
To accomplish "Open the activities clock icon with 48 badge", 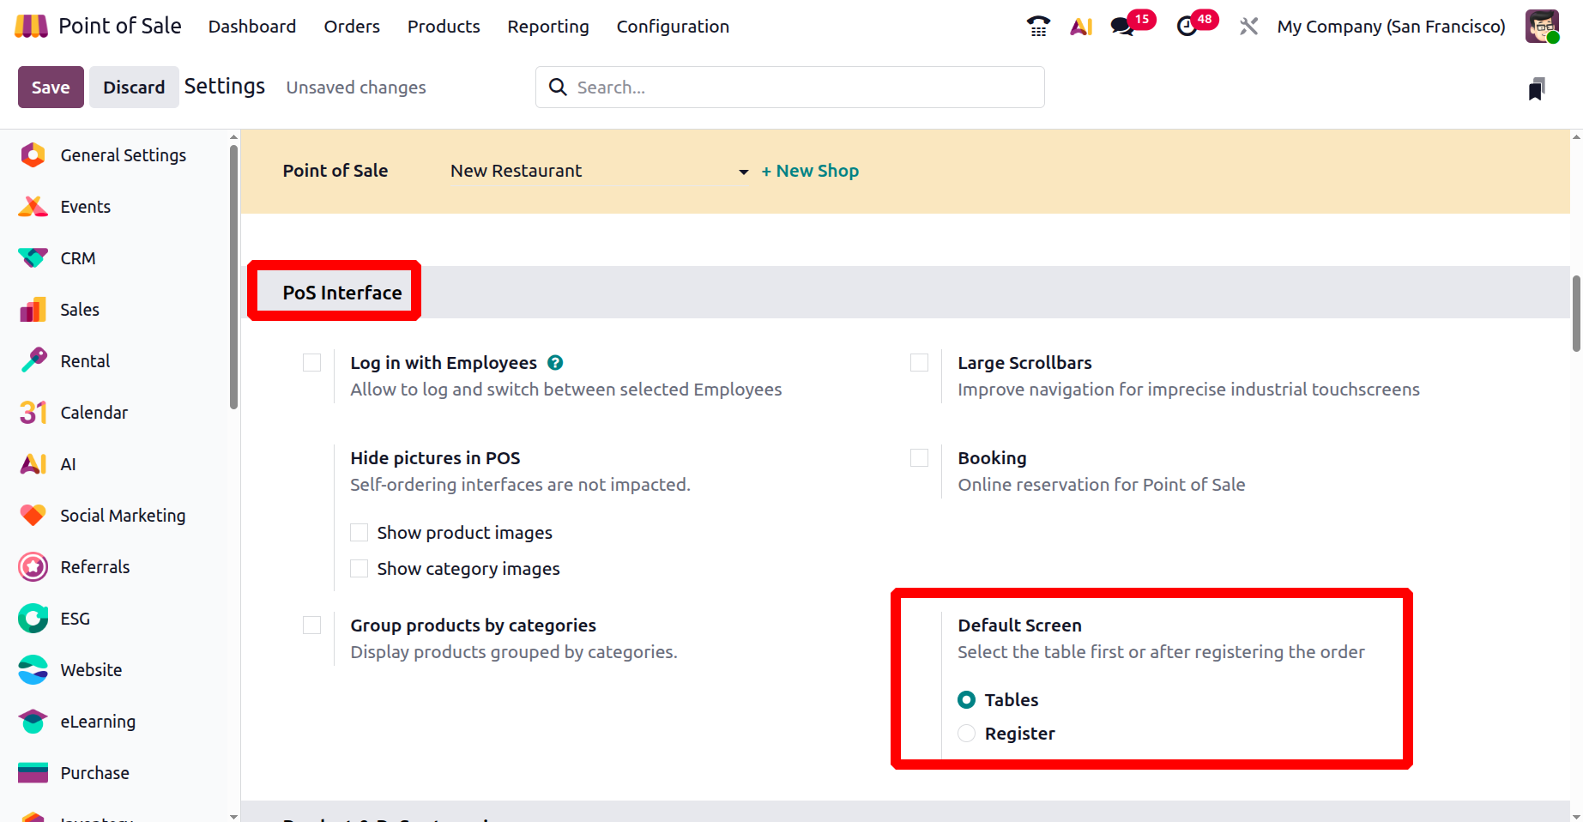I will (x=1187, y=27).
